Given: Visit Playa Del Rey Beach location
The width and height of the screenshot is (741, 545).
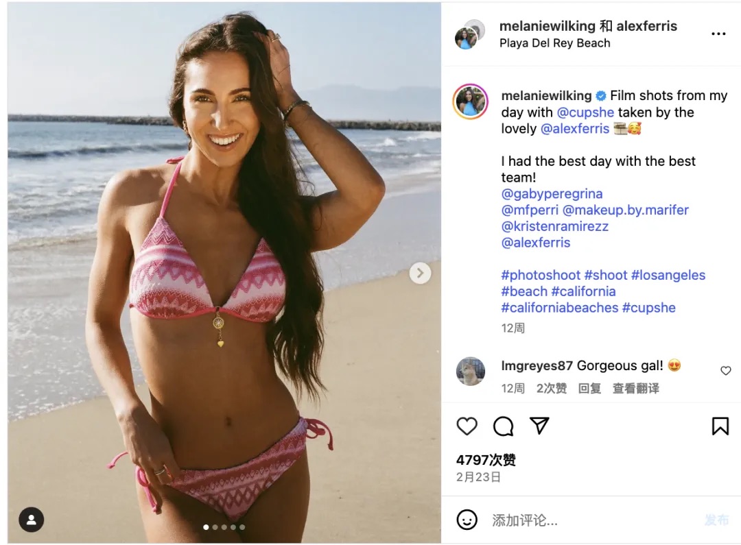Looking at the screenshot, I should tap(555, 43).
